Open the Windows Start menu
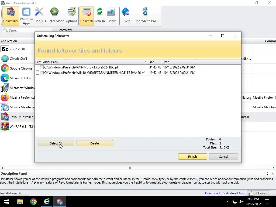The width and height of the screenshot is (276, 207). tap(6, 202)
